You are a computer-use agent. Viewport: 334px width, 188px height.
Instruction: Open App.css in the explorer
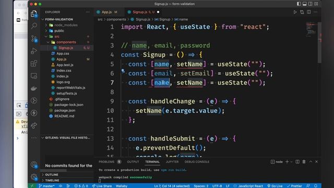[63, 53]
